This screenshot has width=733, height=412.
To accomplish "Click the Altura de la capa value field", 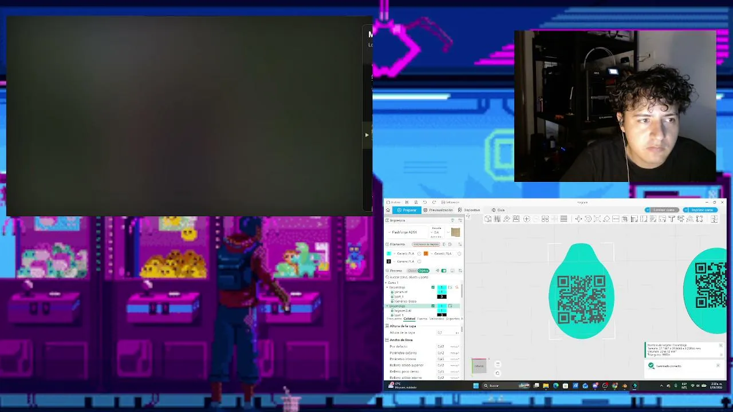I will [448, 332].
